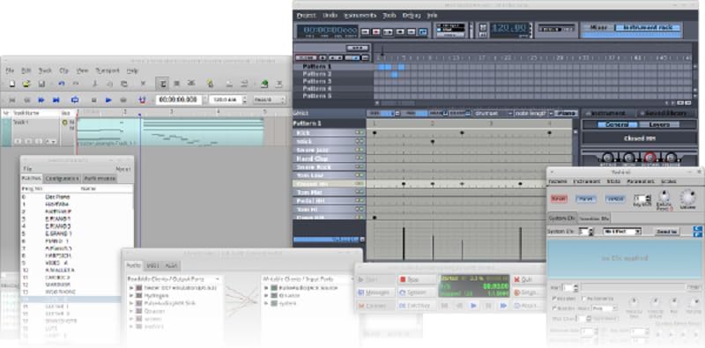Toggle the Enabled checkbox in Yoshimi

tap(554, 299)
